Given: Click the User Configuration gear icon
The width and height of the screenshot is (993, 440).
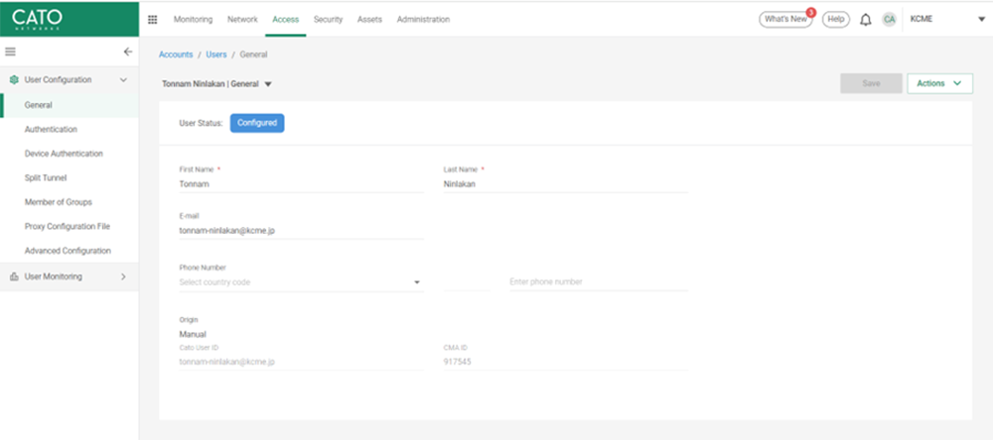Looking at the screenshot, I should (14, 79).
